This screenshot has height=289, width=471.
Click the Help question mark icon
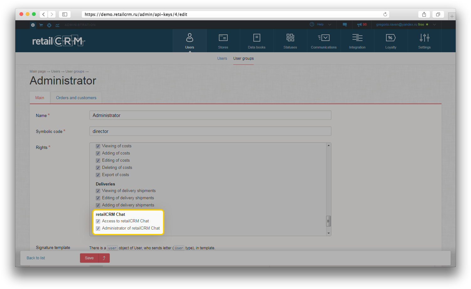(x=312, y=24)
